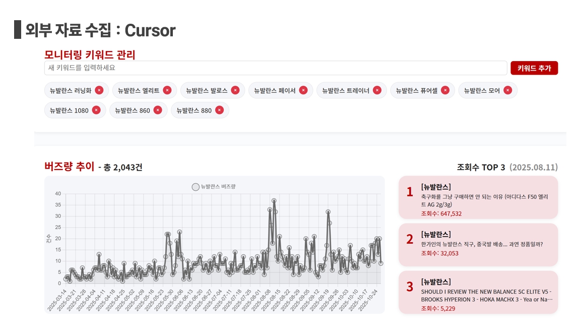Delete the 뉴발란스 1080 keyword chip
Viewport: 579px width, 327px height.
click(96, 110)
